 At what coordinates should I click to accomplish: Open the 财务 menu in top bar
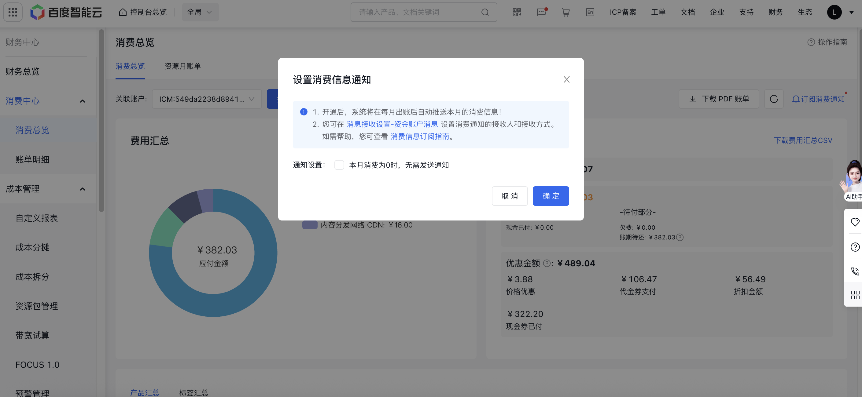776,12
